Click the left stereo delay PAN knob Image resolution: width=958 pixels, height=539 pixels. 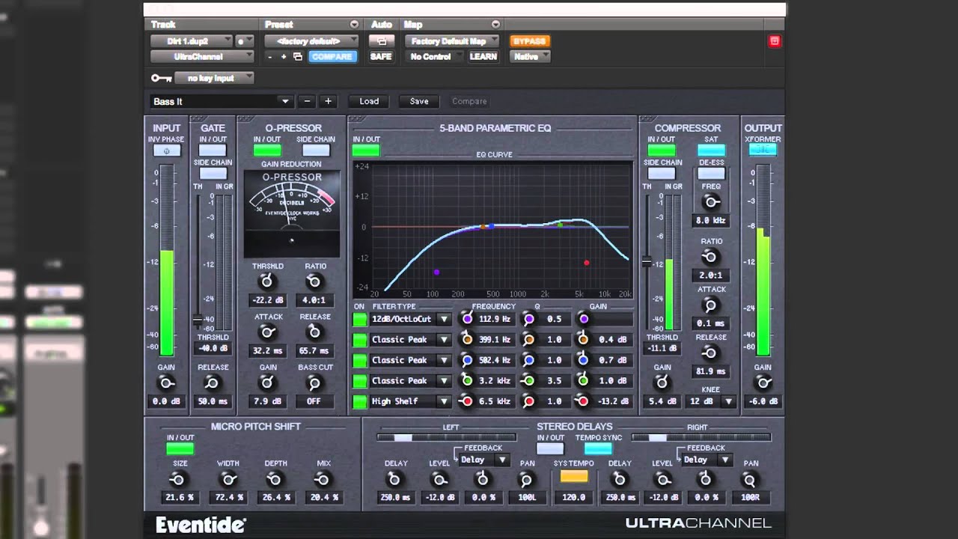(x=526, y=479)
